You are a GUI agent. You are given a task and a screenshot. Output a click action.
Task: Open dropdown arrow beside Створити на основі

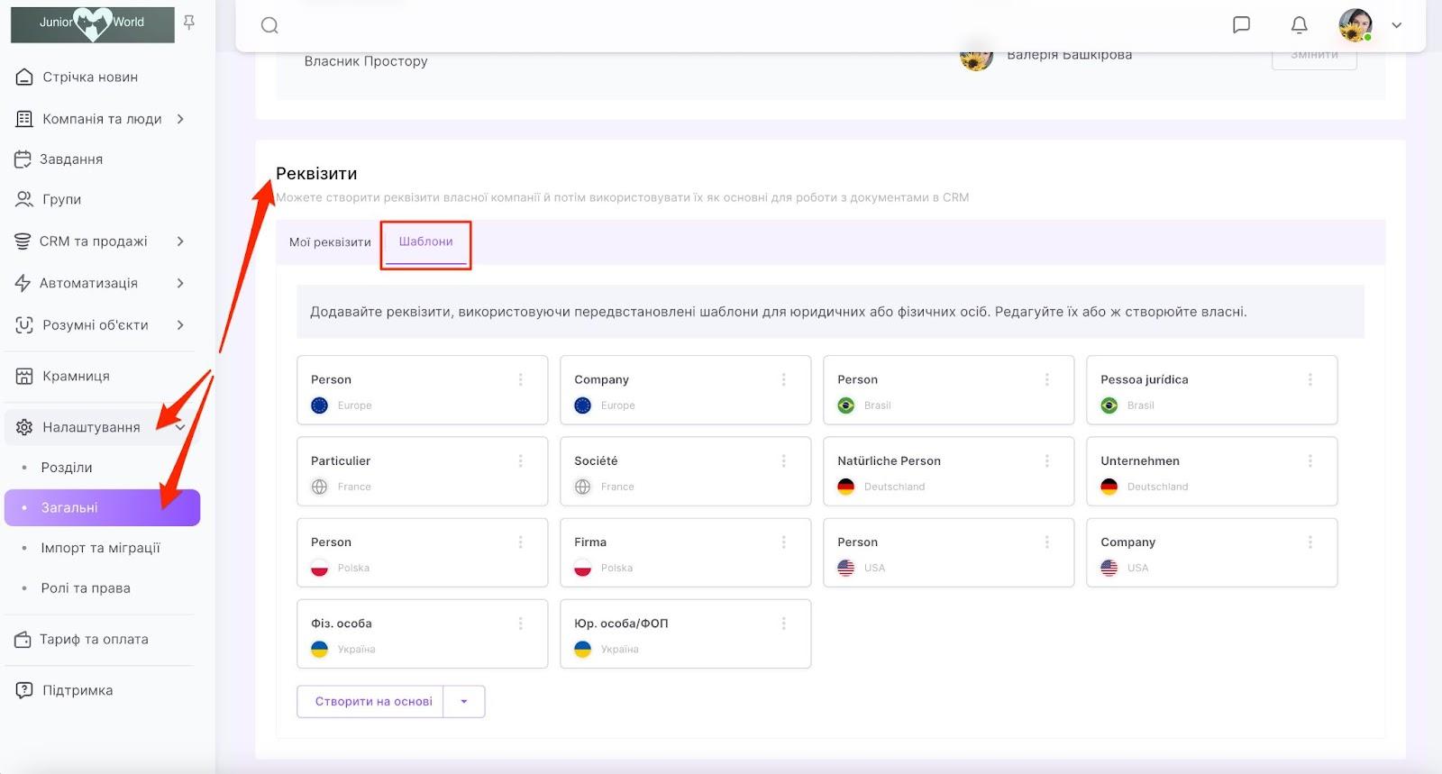point(464,702)
